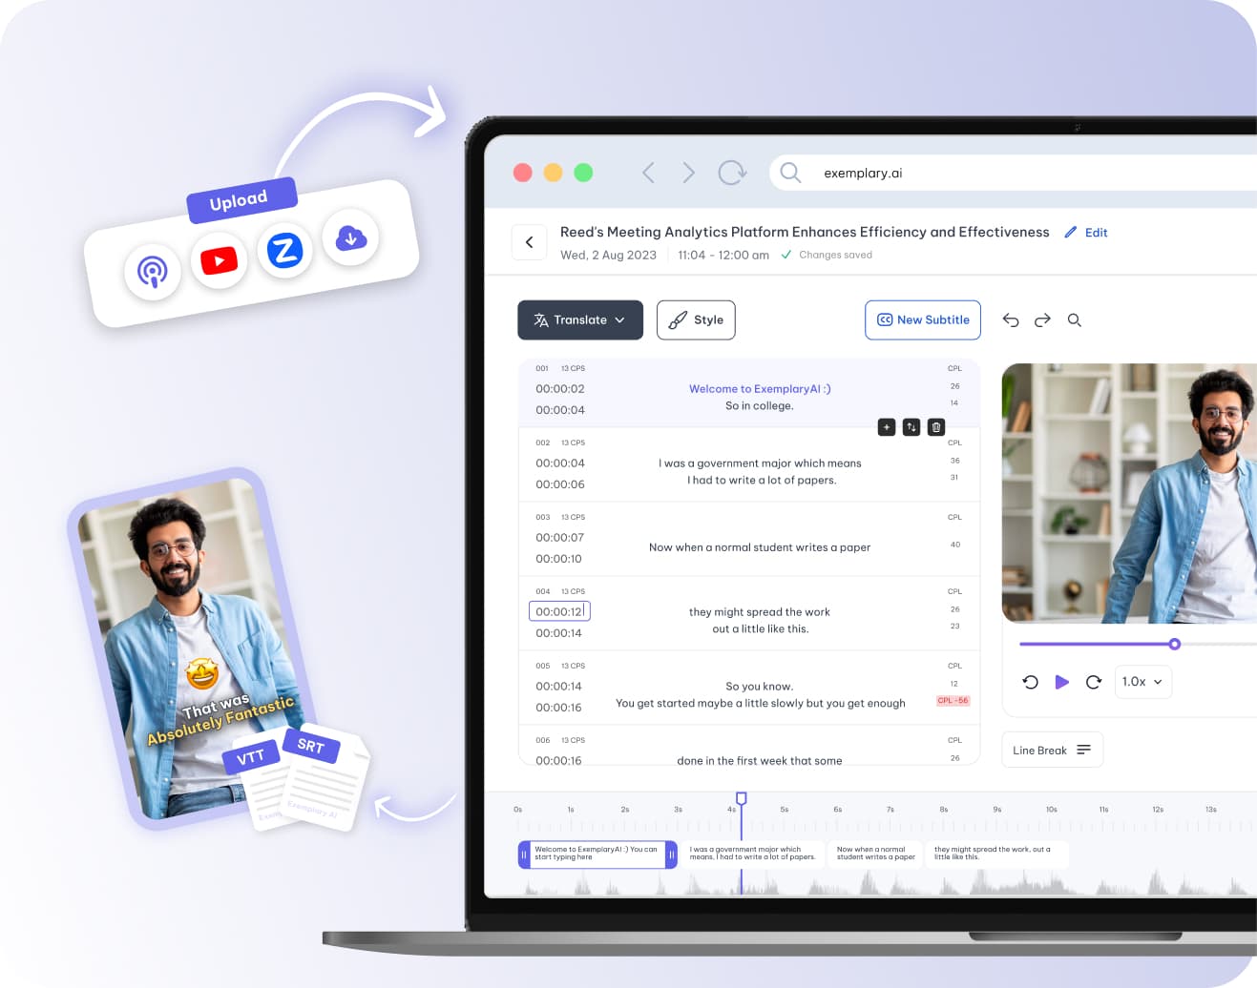Click the Edit title link

[x=1086, y=233]
